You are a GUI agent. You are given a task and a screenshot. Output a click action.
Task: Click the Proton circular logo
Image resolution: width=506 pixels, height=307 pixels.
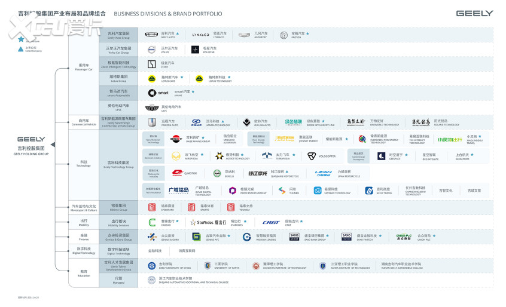pos(284,35)
